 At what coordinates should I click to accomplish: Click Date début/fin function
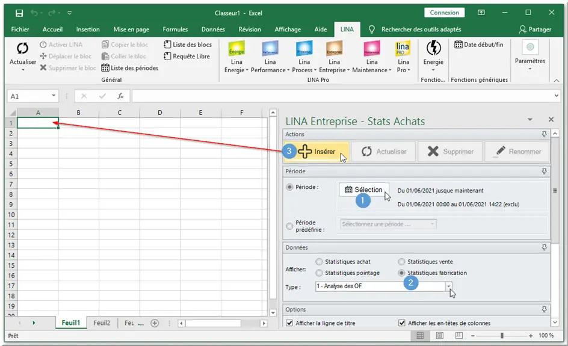coord(478,45)
